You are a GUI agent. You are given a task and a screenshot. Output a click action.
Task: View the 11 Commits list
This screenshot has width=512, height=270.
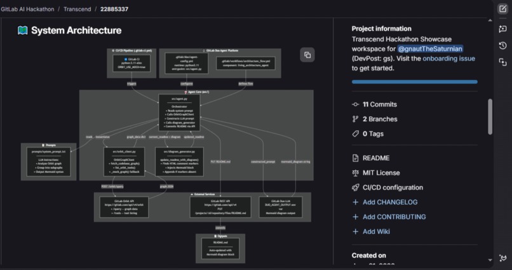[380, 104]
